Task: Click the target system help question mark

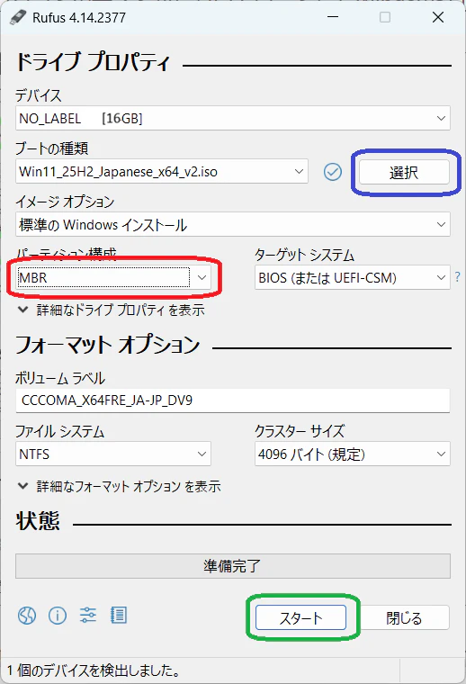Action: (457, 277)
